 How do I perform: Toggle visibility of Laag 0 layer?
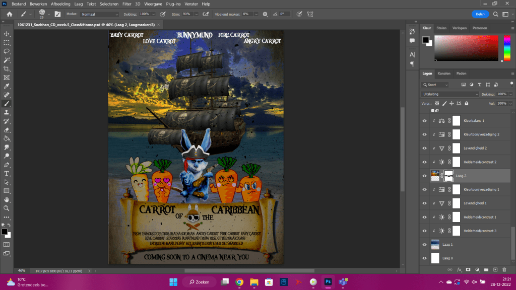(424, 258)
